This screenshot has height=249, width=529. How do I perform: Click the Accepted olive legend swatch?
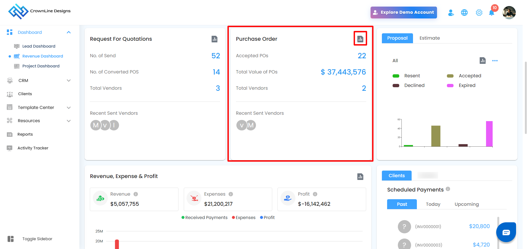click(x=450, y=76)
